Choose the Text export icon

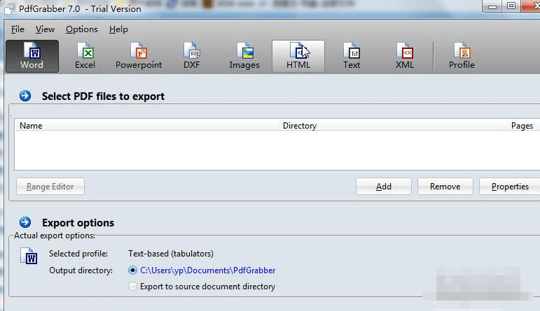tap(352, 57)
